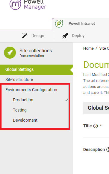Click the Design magic wand icon
The image size is (109, 174).
25,36
